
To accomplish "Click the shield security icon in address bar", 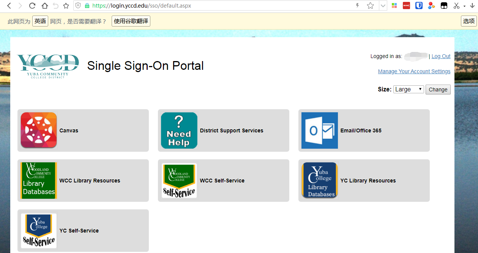I will (78, 6).
